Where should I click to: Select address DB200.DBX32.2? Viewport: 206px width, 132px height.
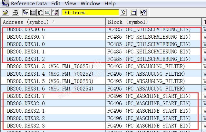click(x=26, y=118)
